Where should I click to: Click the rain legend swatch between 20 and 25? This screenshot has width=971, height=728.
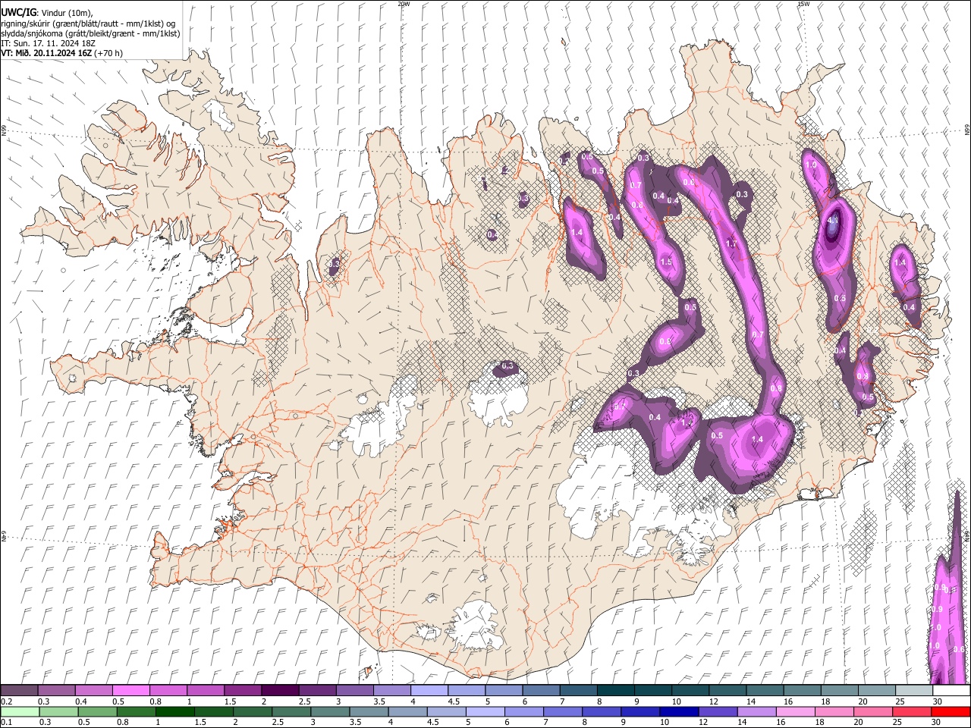coord(872,711)
